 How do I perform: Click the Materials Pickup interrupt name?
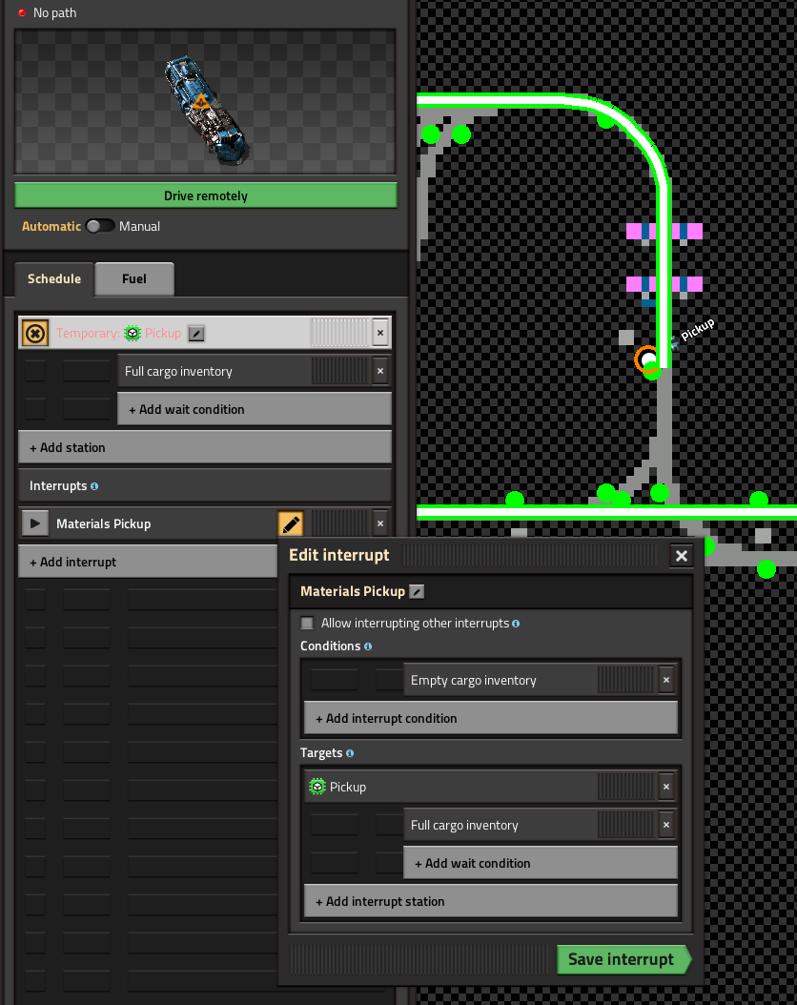click(x=104, y=523)
